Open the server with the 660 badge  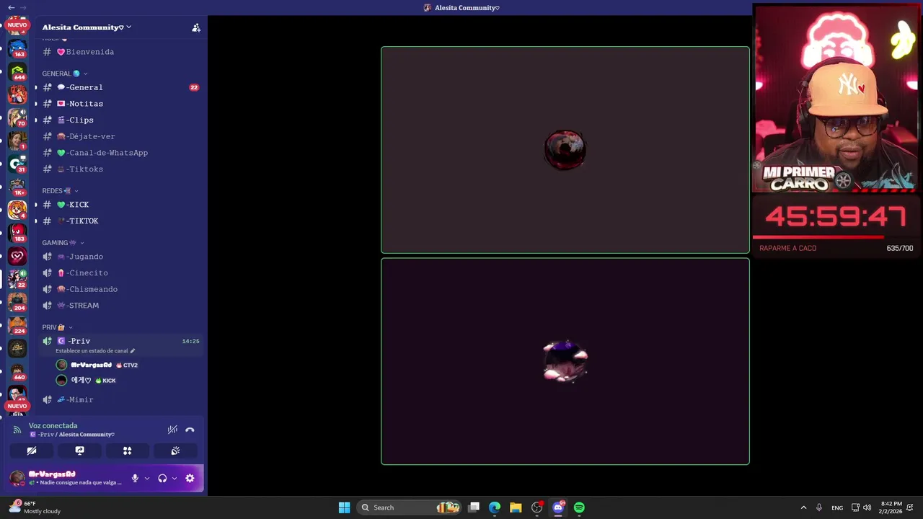tap(17, 371)
